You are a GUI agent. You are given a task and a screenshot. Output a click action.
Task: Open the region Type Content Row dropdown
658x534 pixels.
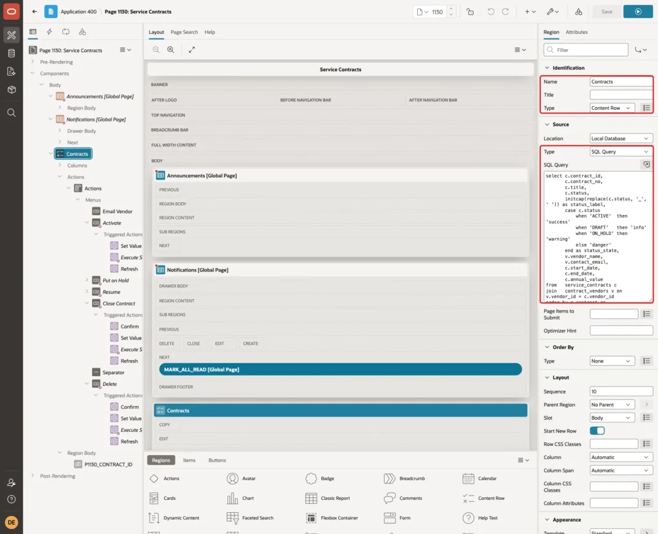click(x=612, y=108)
